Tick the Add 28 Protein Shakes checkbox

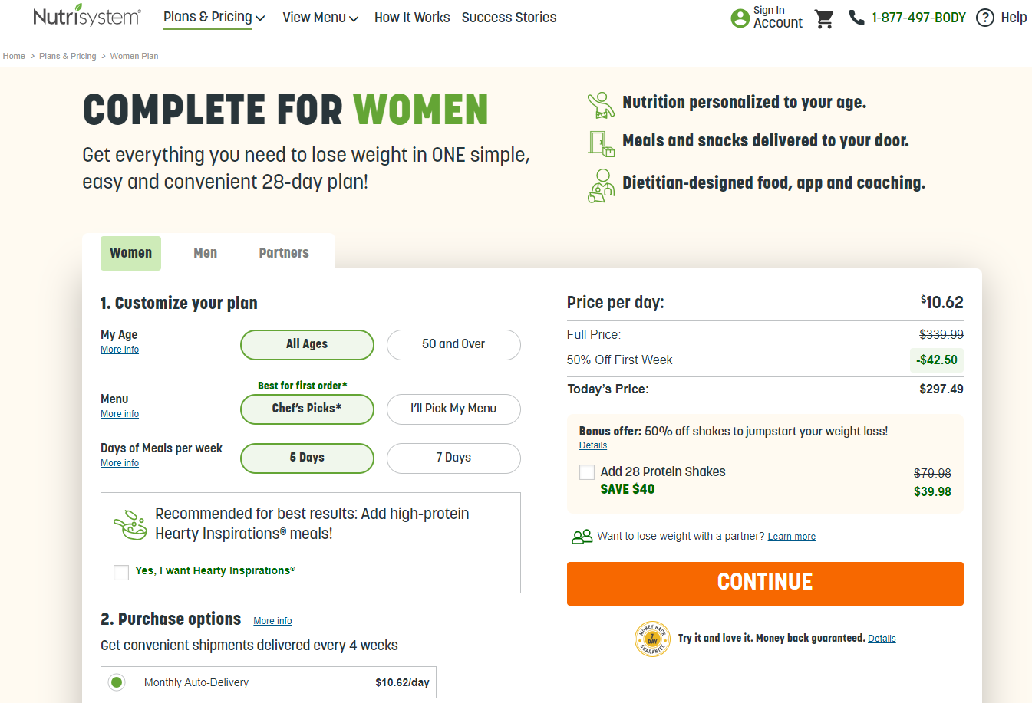(x=587, y=472)
